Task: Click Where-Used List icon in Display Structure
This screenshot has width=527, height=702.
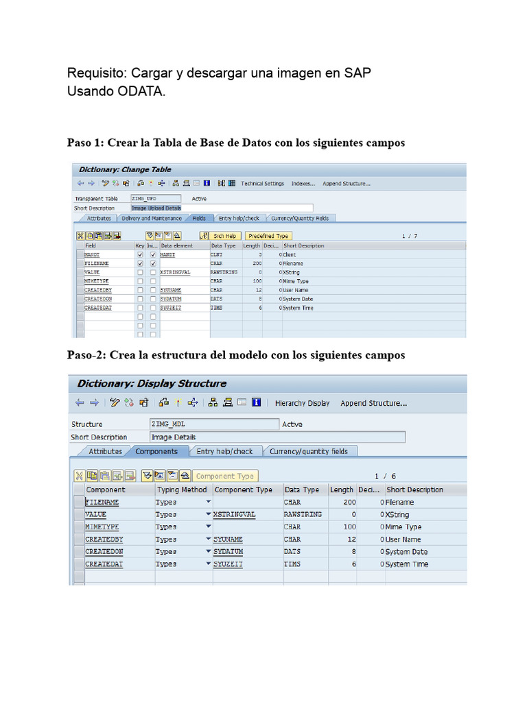Action: pyautogui.click(x=193, y=402)
